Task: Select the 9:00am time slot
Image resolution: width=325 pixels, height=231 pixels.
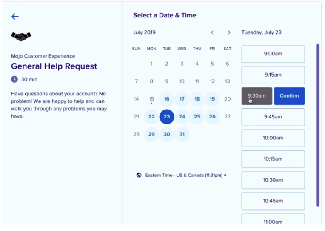Action: [x=273, y=54]
